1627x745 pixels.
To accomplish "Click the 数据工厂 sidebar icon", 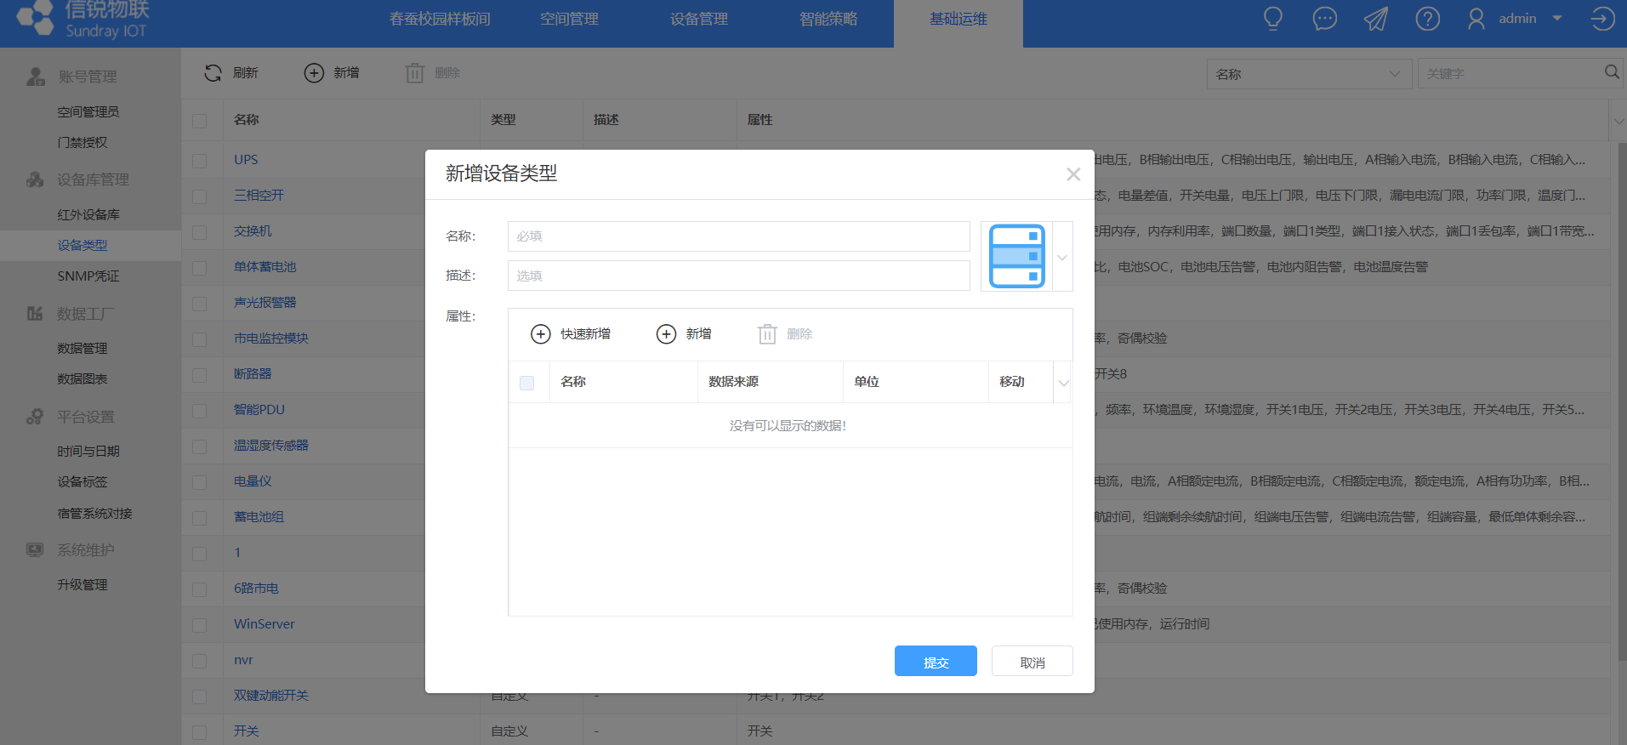I will 35,314.
